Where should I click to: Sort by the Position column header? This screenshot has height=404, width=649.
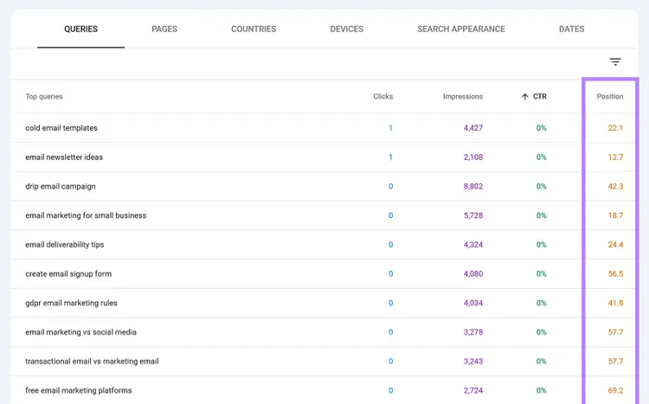[610, 96]
